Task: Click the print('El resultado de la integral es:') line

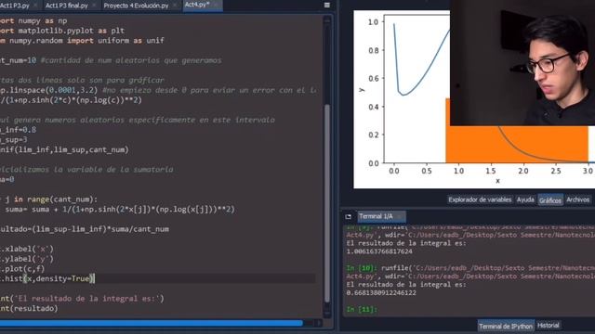Action: pyautogui.click(x=82, y=299)
